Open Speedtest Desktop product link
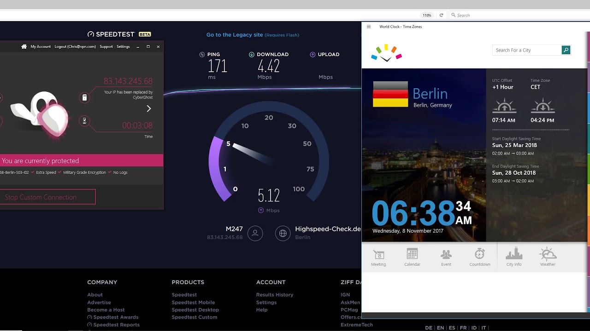This screenshot has height=331, width=590. pos(195,310)
